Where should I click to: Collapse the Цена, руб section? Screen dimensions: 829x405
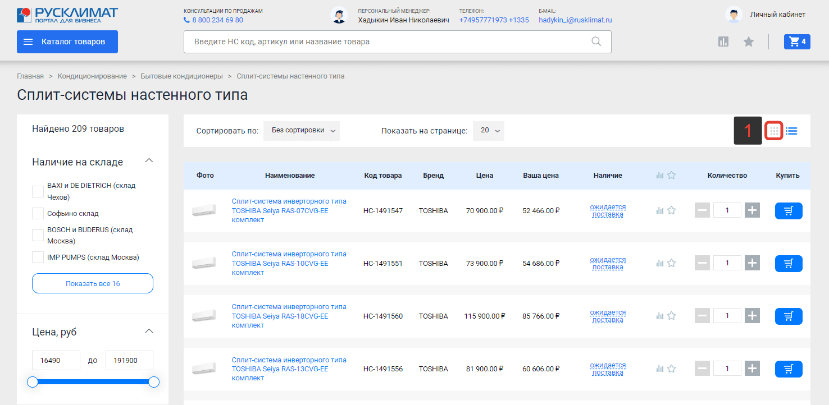point(149,331)
